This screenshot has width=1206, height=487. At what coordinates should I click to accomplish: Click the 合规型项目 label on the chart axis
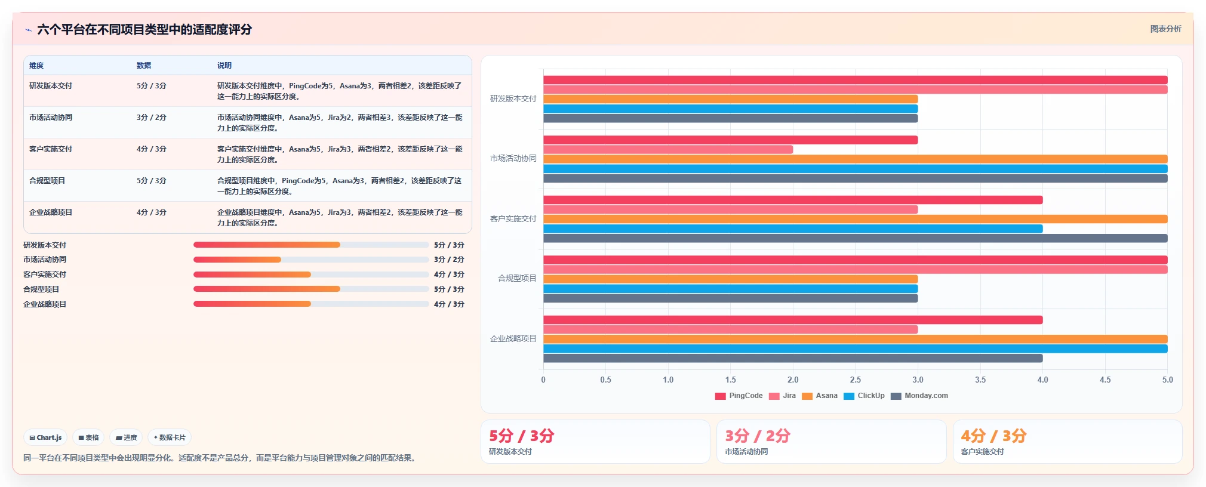coord(517,278)
